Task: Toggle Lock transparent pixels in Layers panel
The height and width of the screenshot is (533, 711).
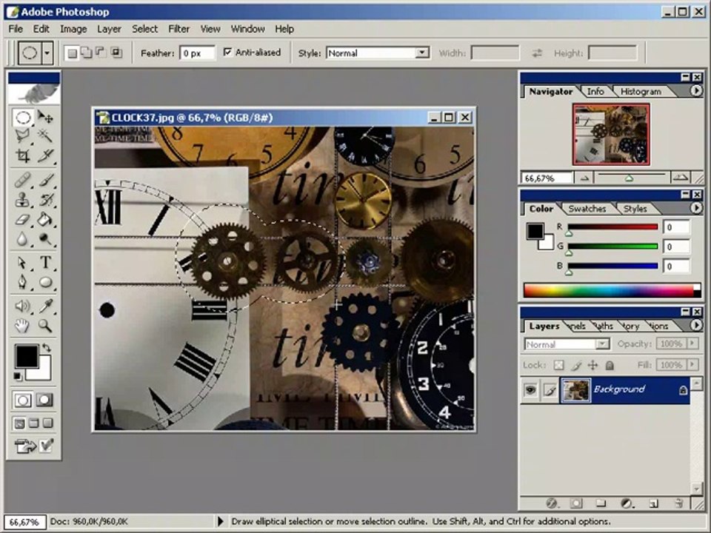Action: [559, 365]
